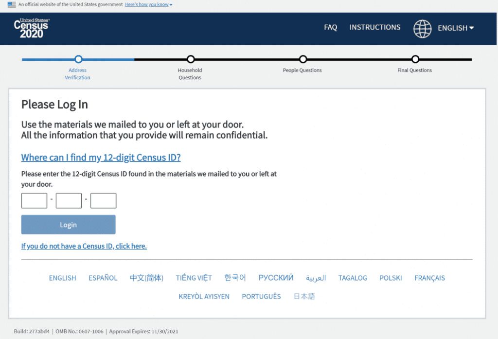Click the first Census ID input box
Viewport: 498px width, 339px height.
(x=34, y=200)
